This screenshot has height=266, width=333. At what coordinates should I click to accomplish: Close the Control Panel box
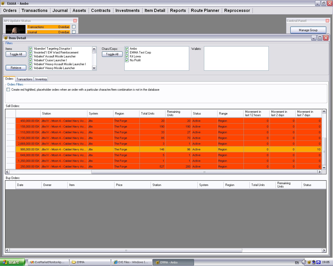(327, 21)
